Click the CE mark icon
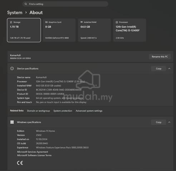 (x=20, y=163)
